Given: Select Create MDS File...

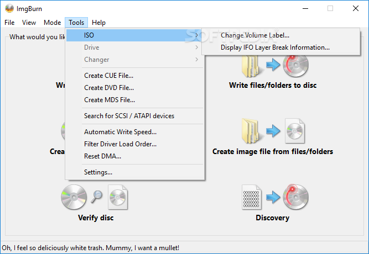Looking at the screenshot, I should coord(135,100).
